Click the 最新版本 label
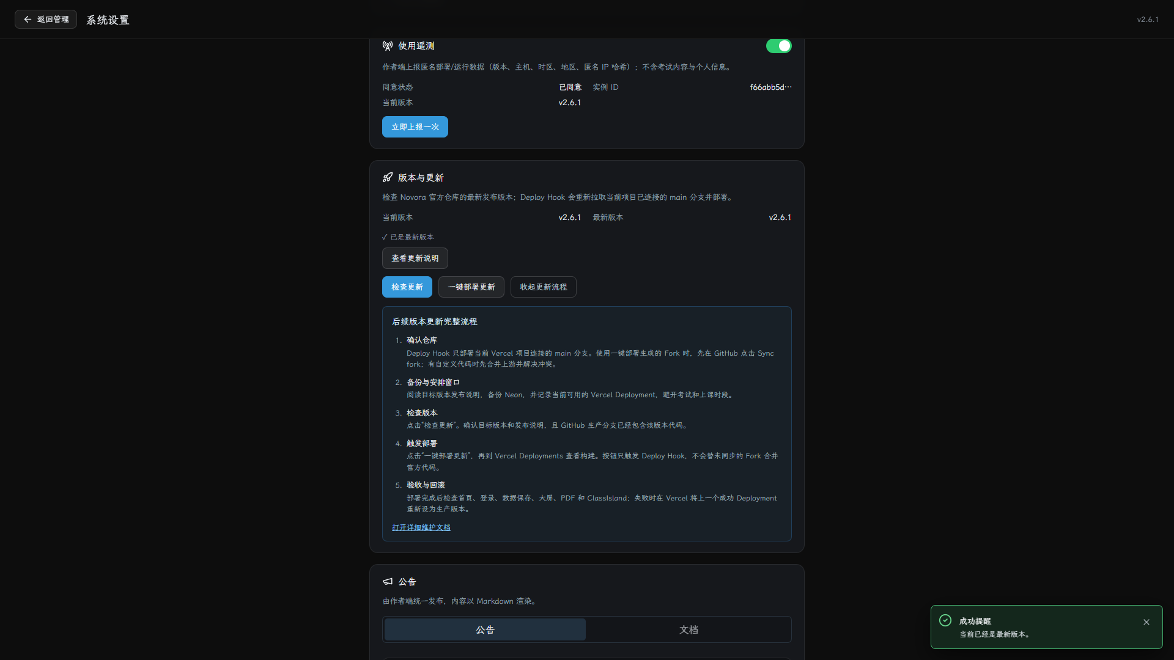This screenshot has width=1174, height=660. [x=608, y=218]
